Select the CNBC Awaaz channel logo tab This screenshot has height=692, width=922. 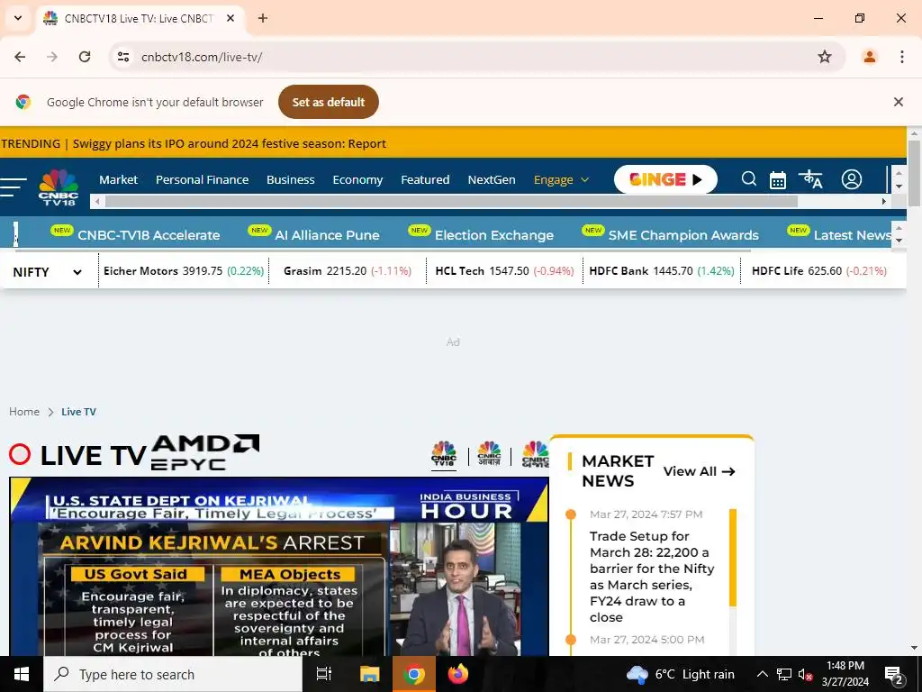(x=489, y=455)
